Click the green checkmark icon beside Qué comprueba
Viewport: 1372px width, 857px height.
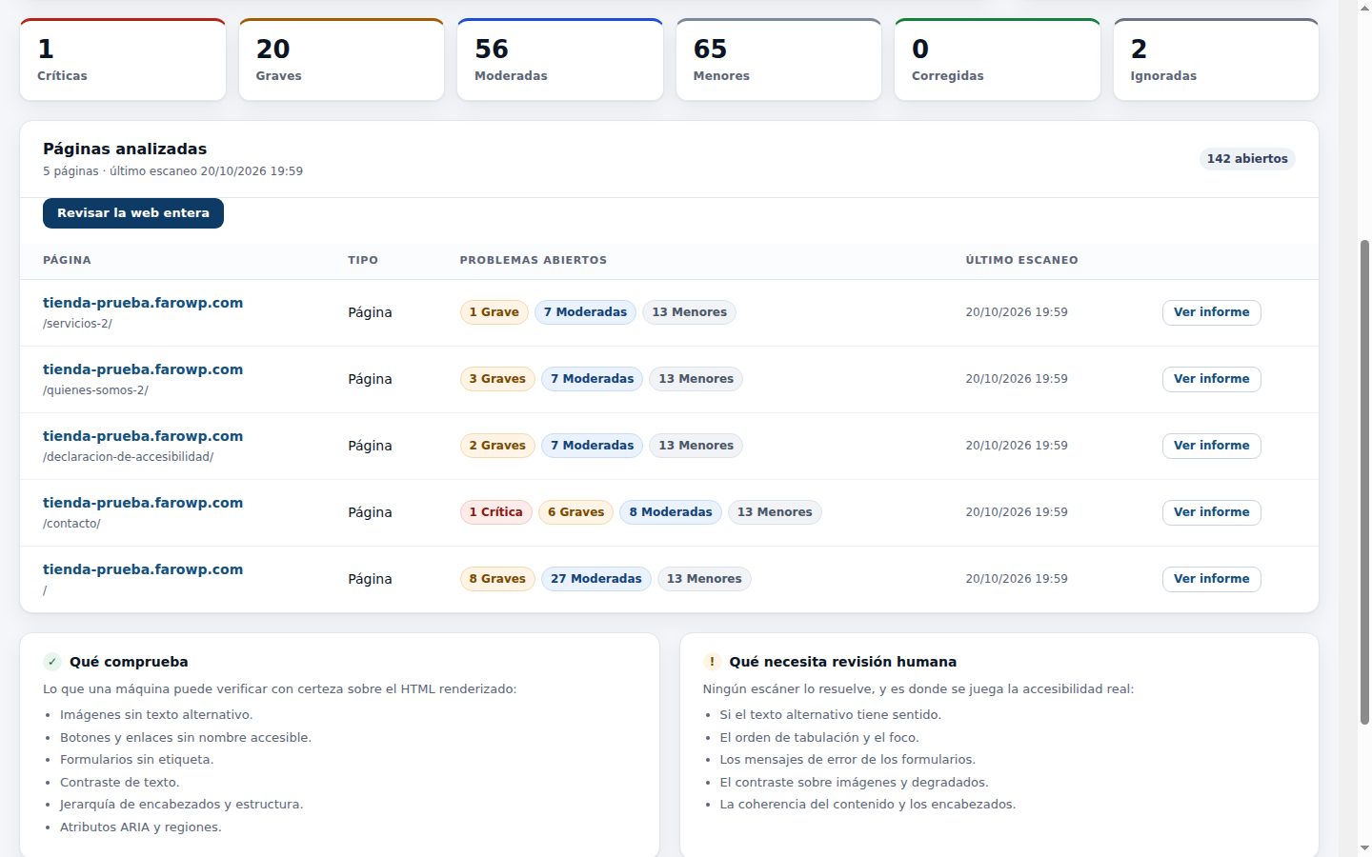click(x=52, y=662)
